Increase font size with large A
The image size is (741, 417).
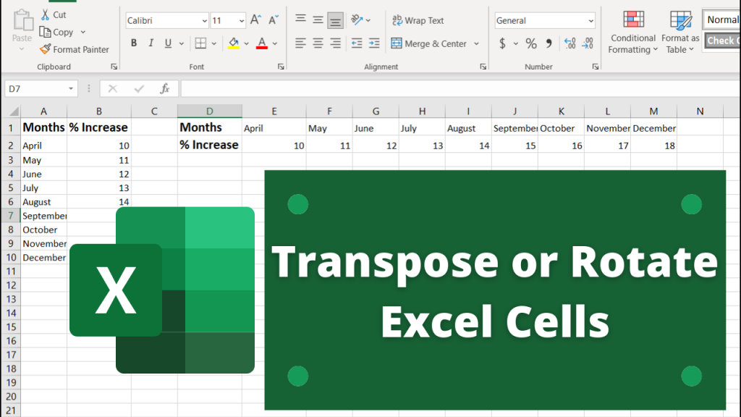[255, 20]
